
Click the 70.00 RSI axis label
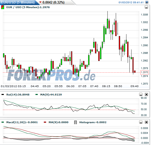pos(144,104)
